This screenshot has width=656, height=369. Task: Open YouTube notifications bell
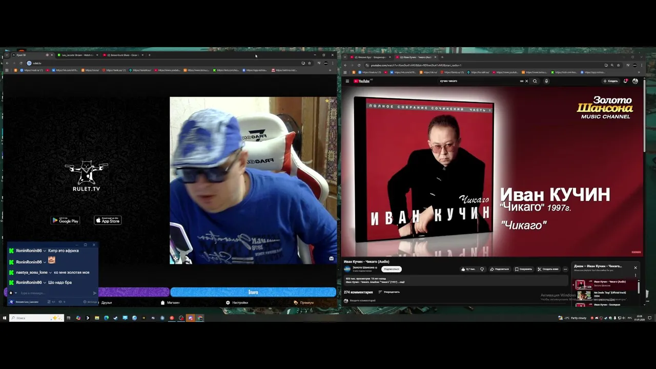coord(626,81)
